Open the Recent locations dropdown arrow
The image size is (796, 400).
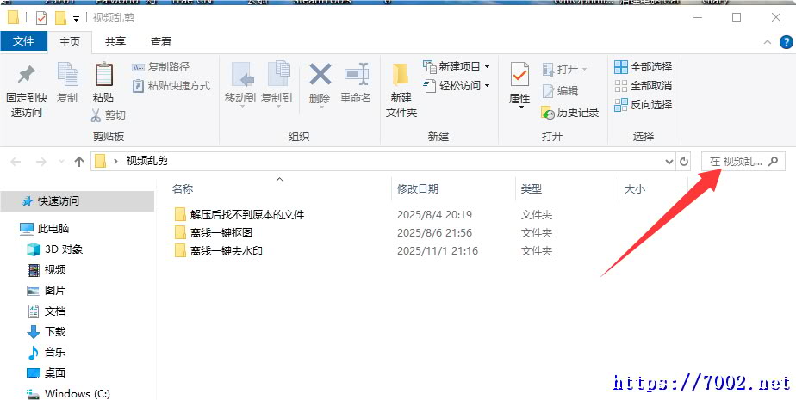[61, 162]
